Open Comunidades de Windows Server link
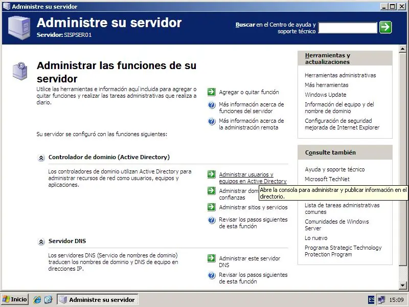The height and width of the screenshot is (307, 409). click(337, 225)
